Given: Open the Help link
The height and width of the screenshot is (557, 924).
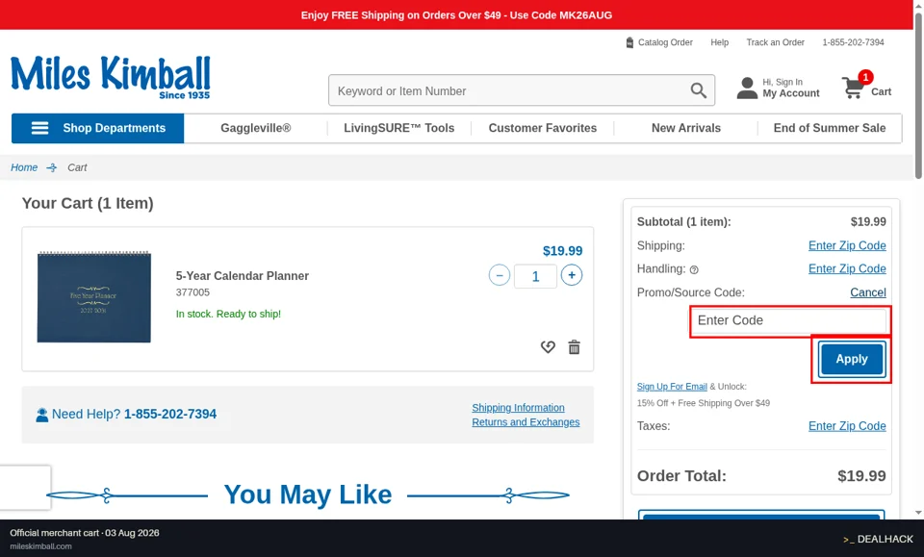Looking at the screenshot, I should 720,42.
